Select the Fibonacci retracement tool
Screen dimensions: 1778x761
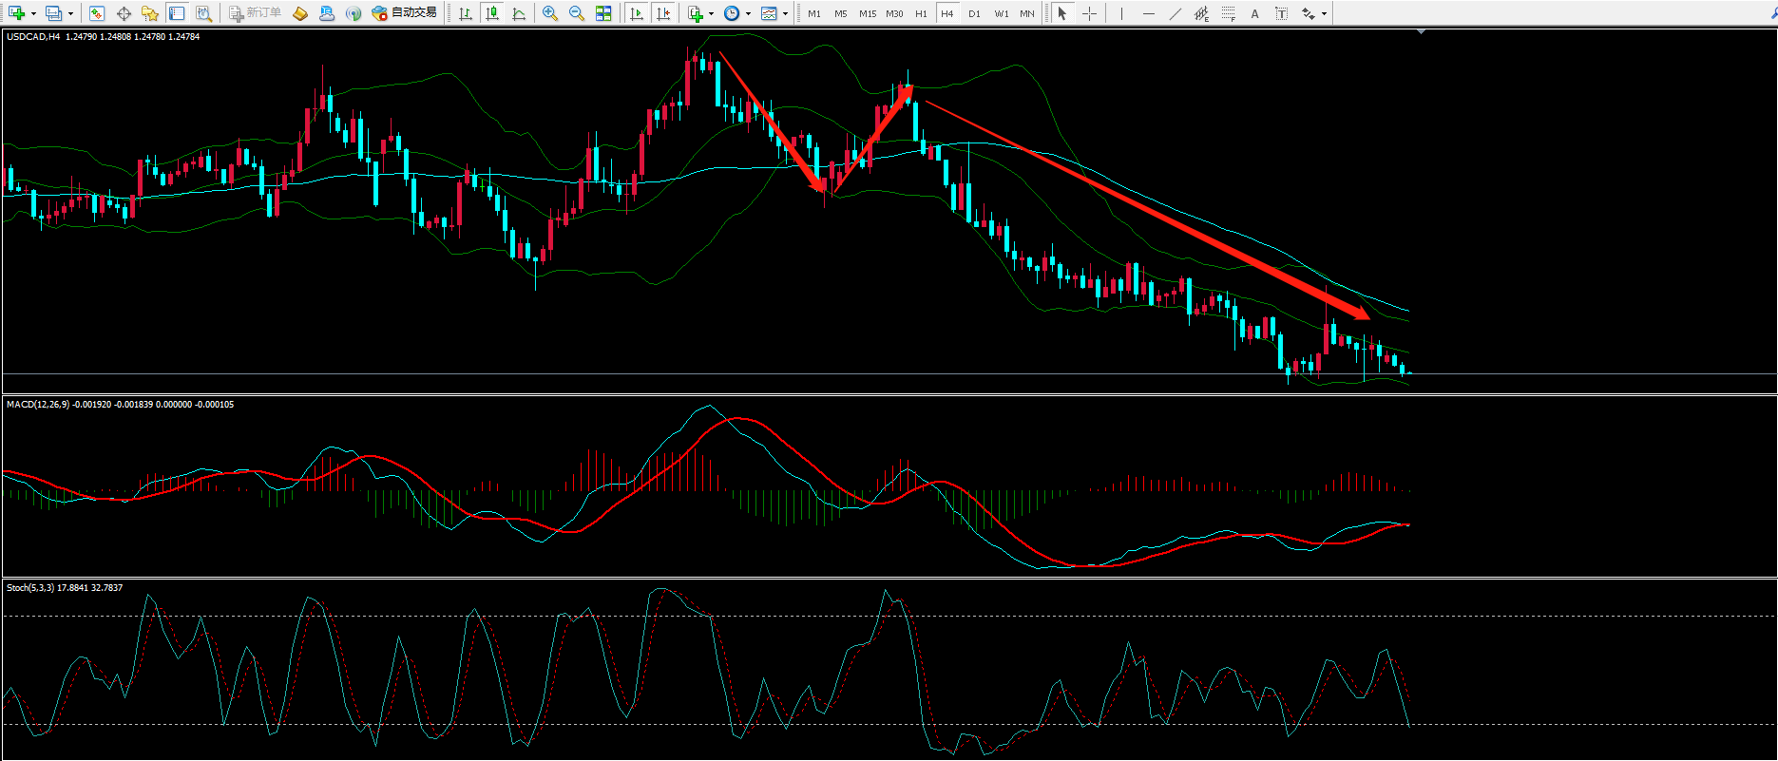[1229, 13]
